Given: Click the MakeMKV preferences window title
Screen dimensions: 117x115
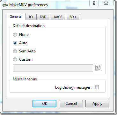Looking at the screenshot, I should 28,5.
